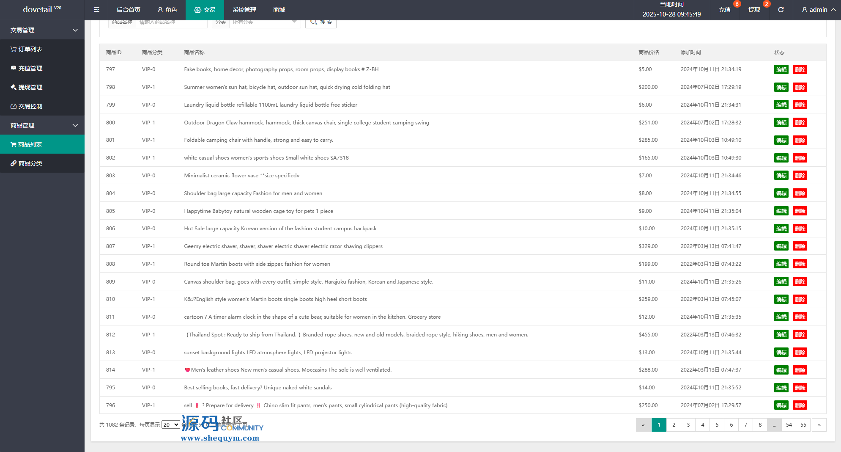This screenshot has width=841, height=452.
Task: Open 提现 notifications with badge 2
Action: [x=754, y=10]
